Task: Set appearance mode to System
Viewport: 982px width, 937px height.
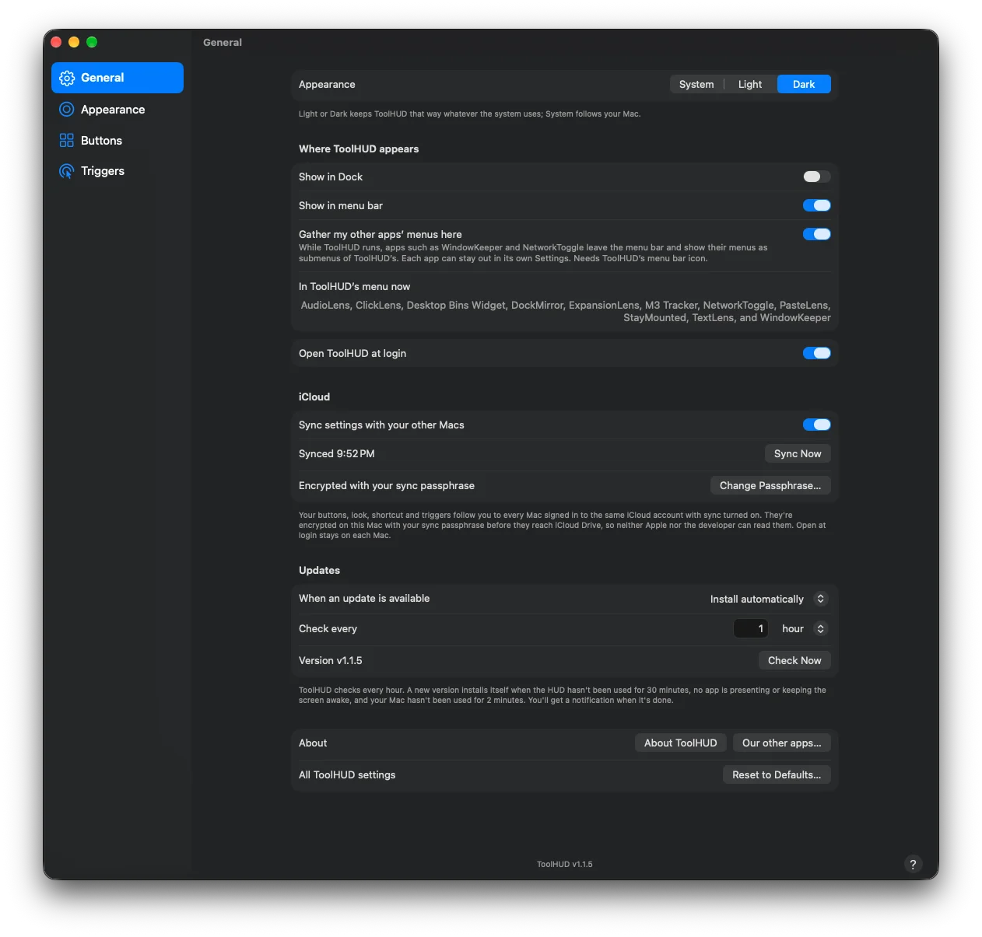Action: coord(696,84)
